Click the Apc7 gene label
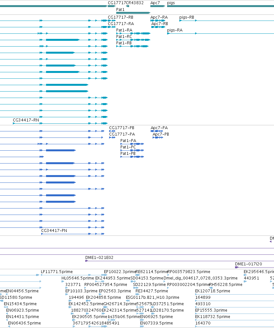274x328 pixels. pos(155,3)
